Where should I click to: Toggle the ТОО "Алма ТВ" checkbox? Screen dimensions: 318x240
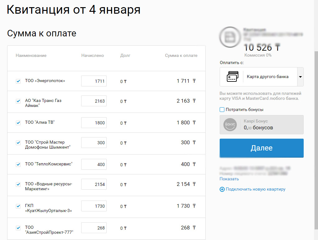pyautogui.click(x=18, y=123)
